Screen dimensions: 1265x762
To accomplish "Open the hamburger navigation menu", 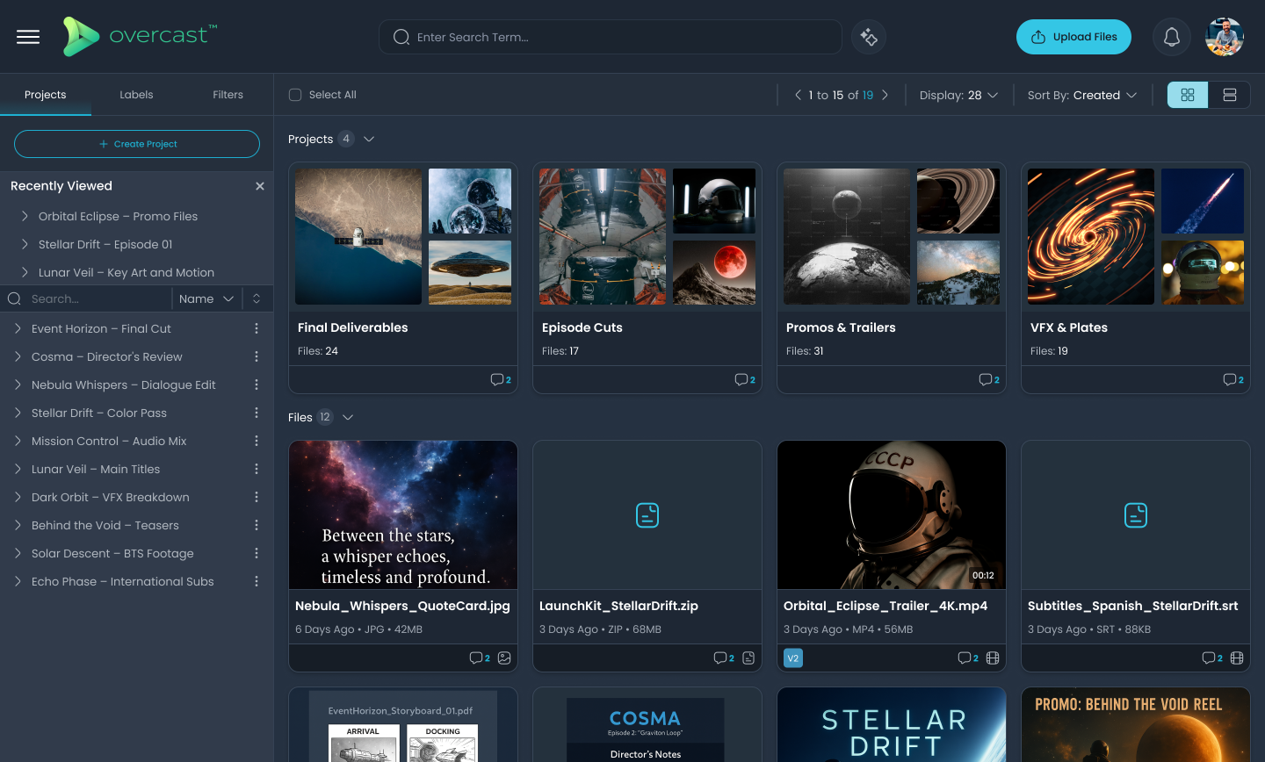I will click(28, 37).
